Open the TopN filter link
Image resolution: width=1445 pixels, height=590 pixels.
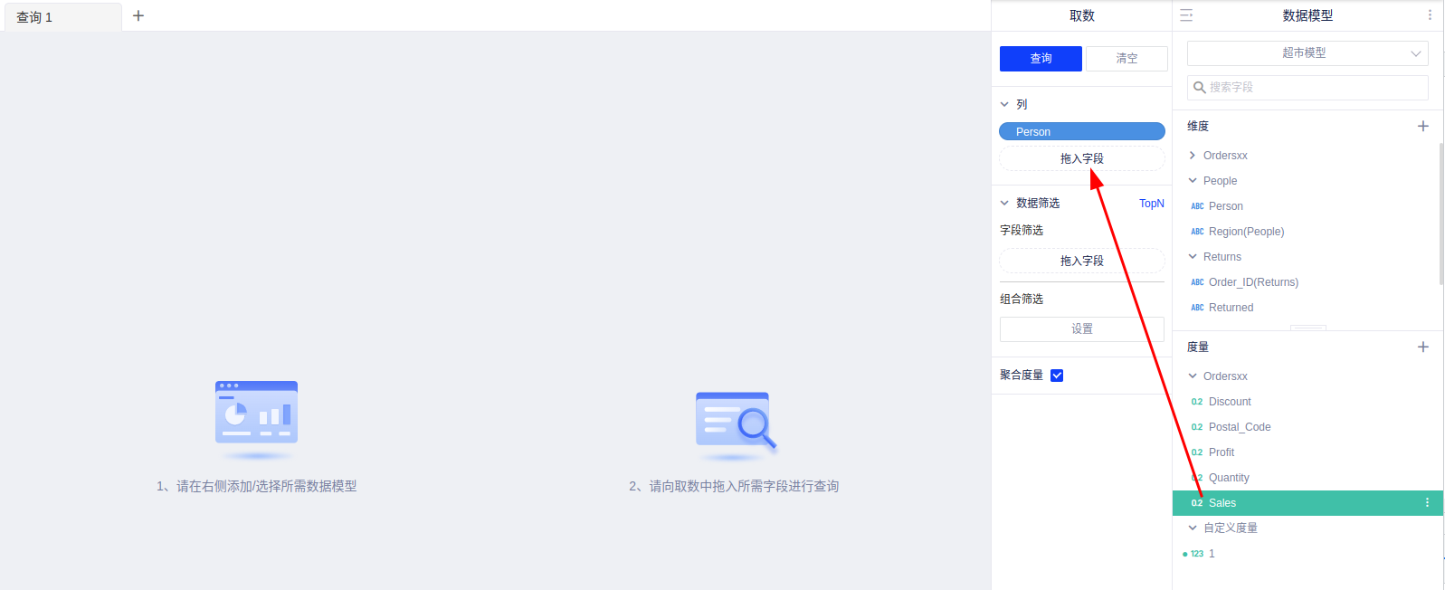1151,204
